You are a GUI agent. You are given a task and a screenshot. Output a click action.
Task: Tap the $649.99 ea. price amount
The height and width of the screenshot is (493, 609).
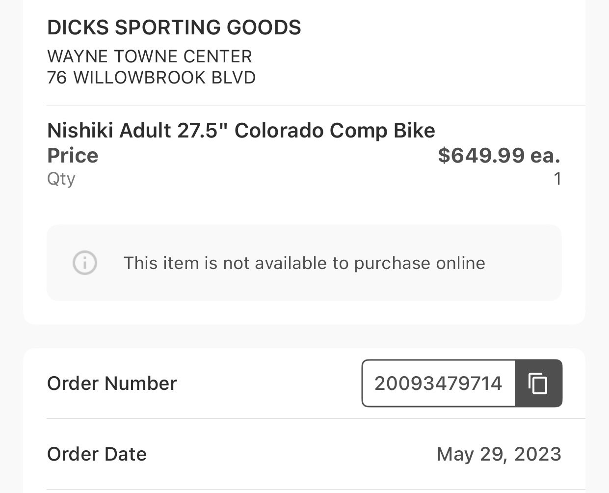(x=499, y=156)
